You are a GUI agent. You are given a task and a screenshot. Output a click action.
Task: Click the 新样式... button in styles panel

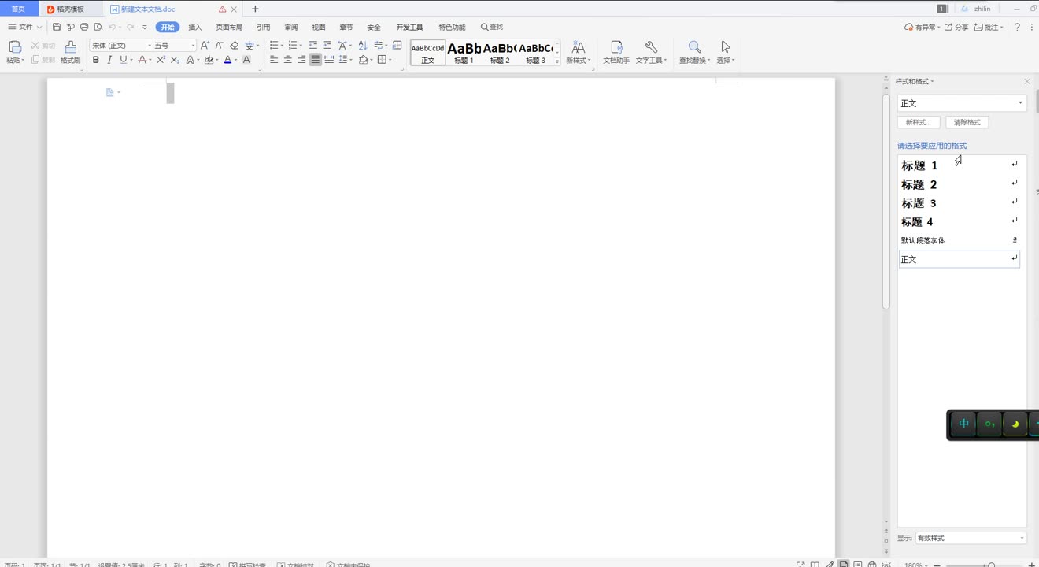[x=919, y=122]
